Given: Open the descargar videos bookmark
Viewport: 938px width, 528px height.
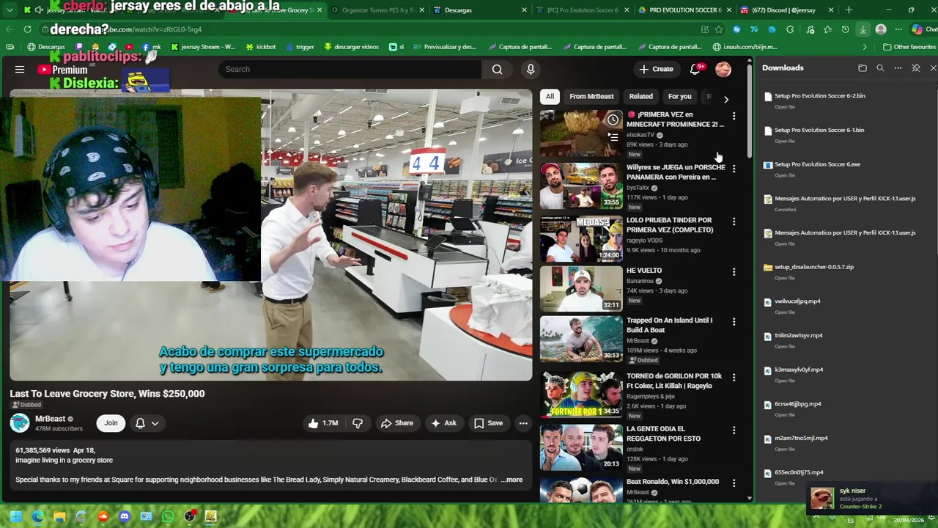Looking at the screenshot, I should (351, 47).
